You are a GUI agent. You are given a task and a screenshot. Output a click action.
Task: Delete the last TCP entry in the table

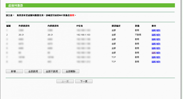(x=158, y=62)
